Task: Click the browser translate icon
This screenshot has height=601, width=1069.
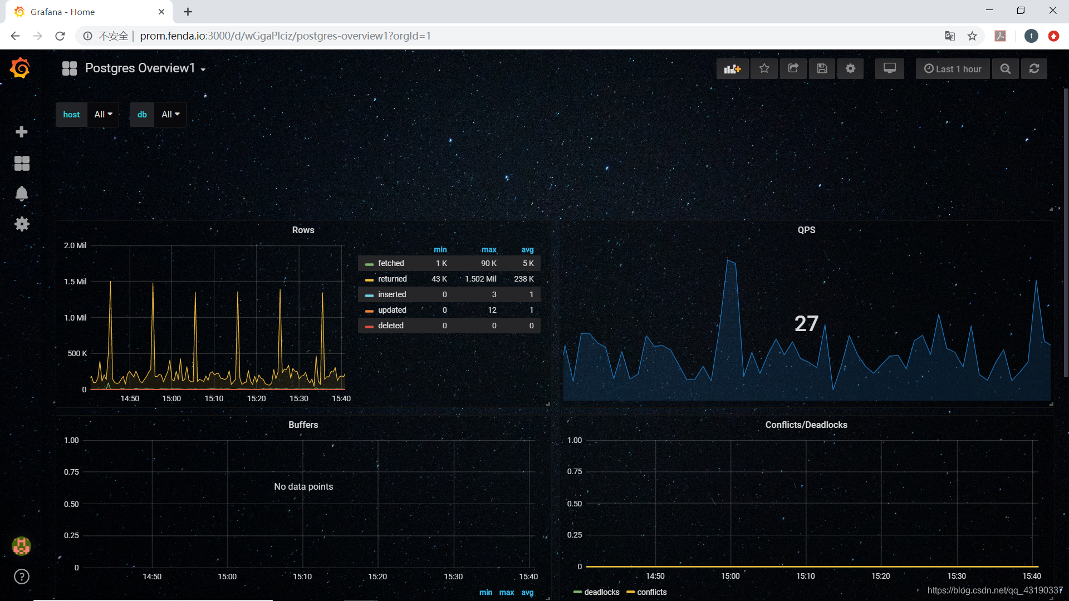Action: 950,36
